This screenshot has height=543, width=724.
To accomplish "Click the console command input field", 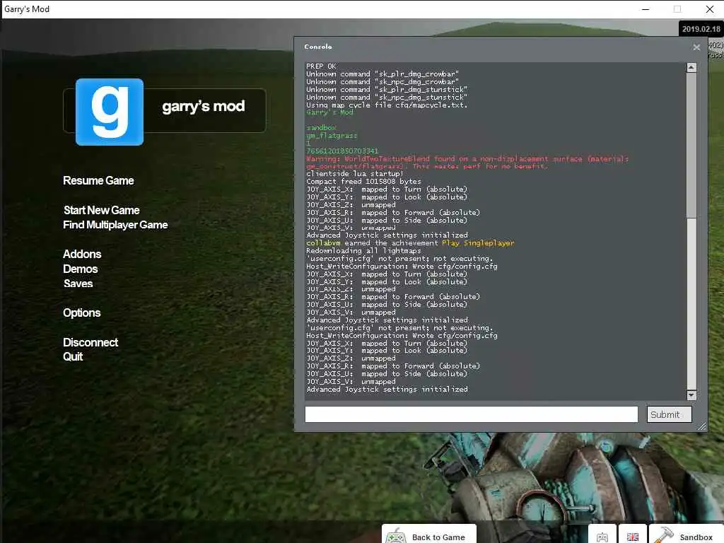I will coord(472,414).
